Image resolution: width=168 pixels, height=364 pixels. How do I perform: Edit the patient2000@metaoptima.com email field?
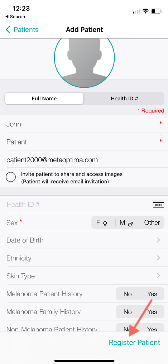coord(84,160)
